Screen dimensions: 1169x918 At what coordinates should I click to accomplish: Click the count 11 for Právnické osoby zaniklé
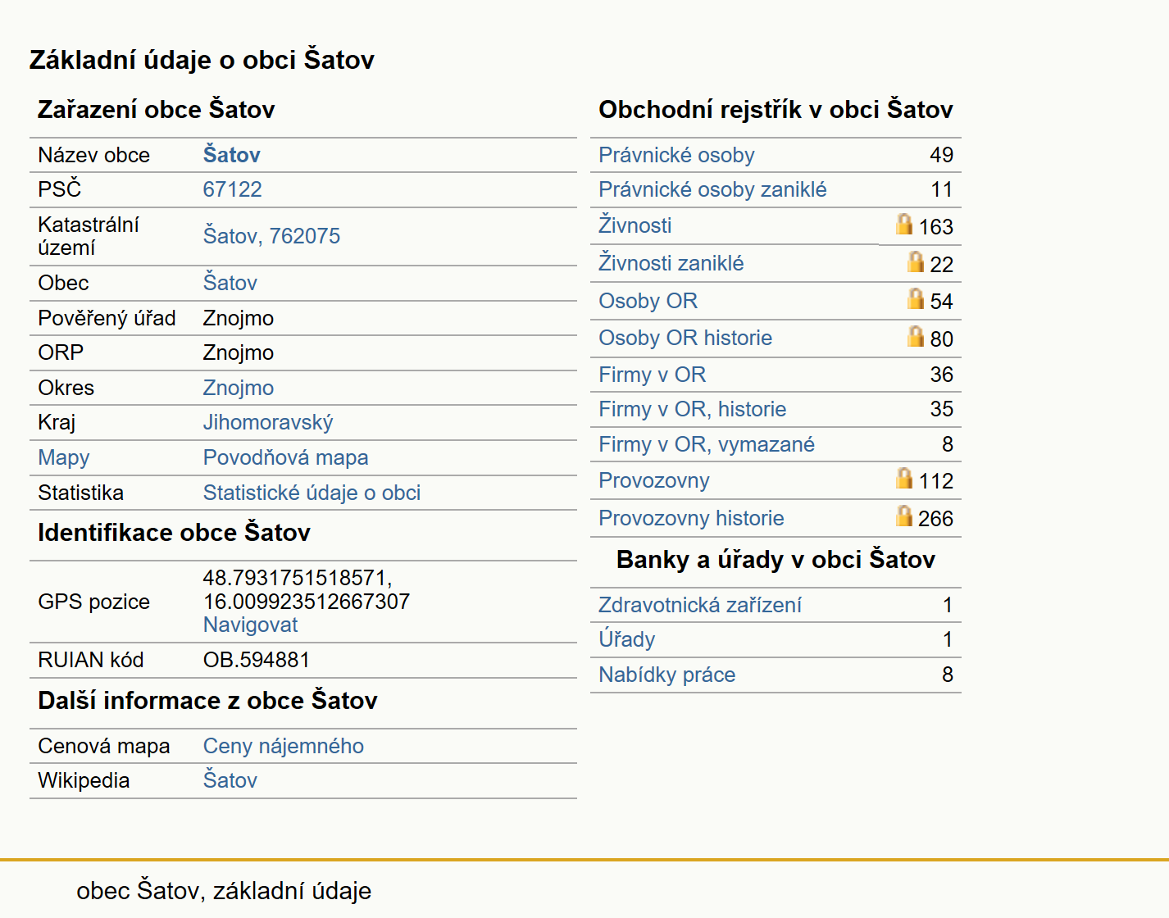(941, 189)
